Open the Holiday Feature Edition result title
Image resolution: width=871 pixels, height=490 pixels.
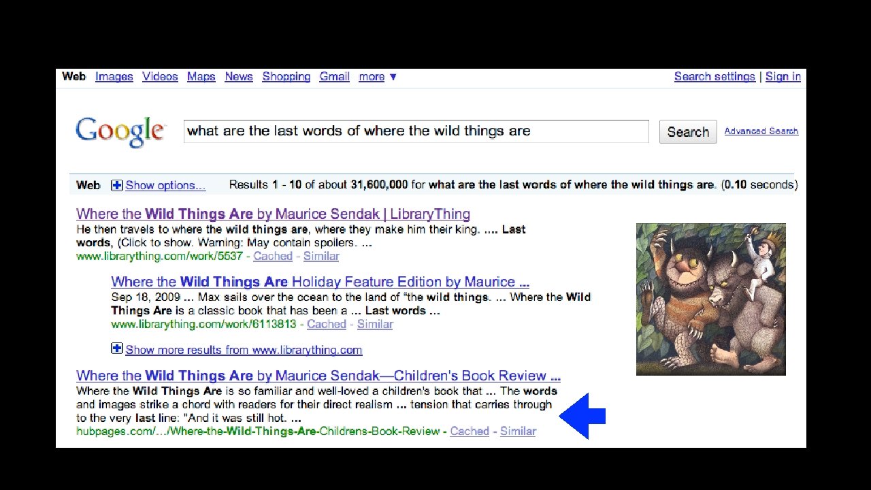(320, 282)
